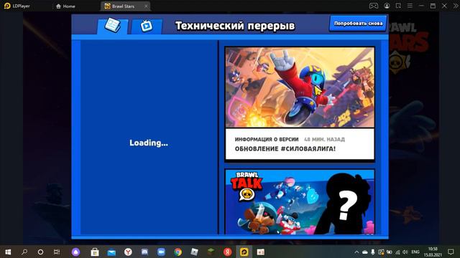The width and height of the screenshot is (460, 258).
Task: Open the red Yandex icon
Action: pyautogui.click(x=227, y=252)
